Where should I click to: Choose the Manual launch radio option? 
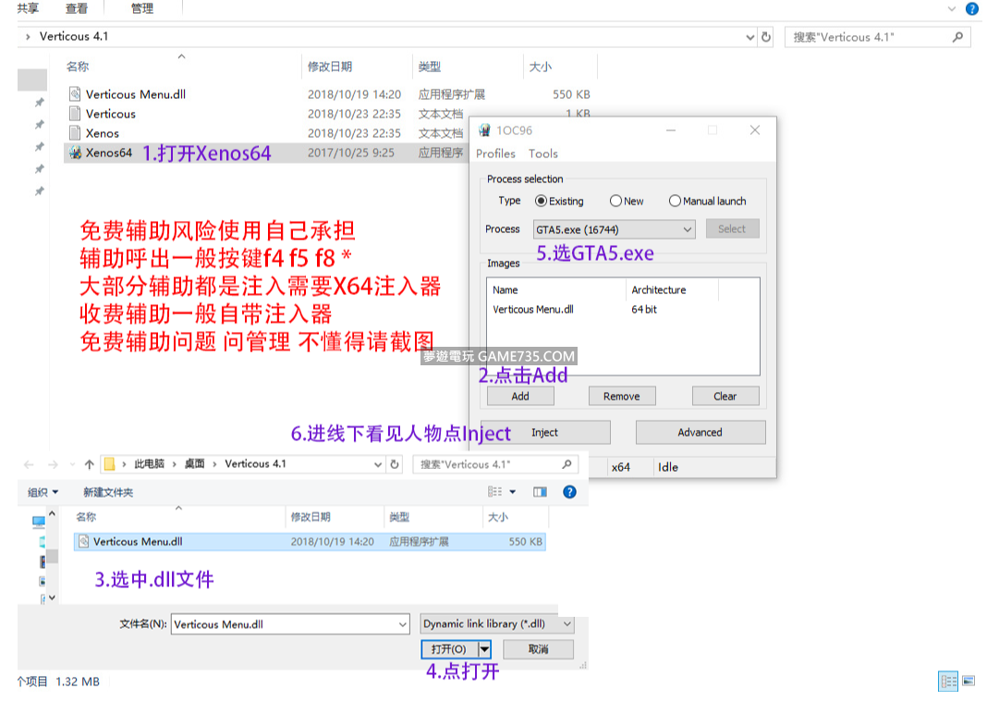click(x=675, y=201)
